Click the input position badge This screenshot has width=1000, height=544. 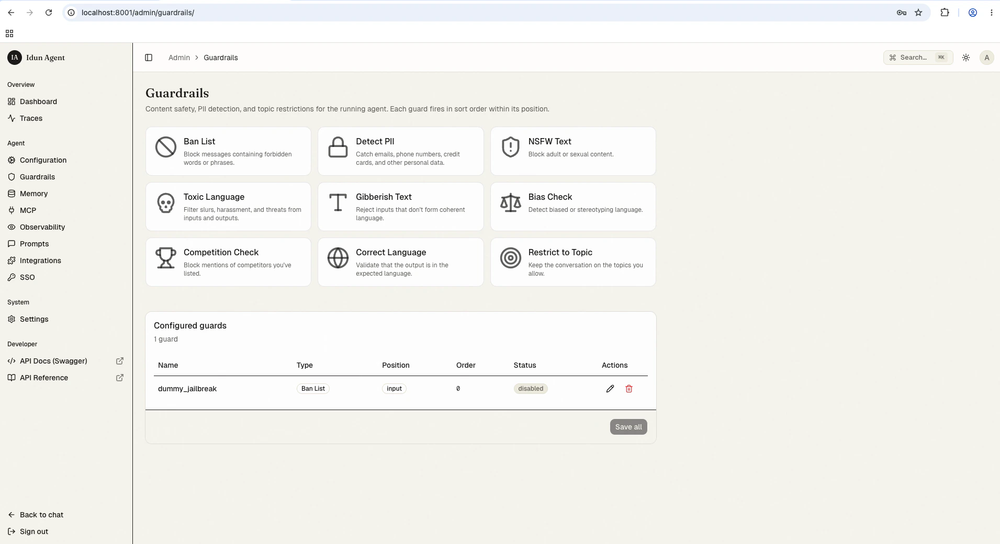click(394, 389)
